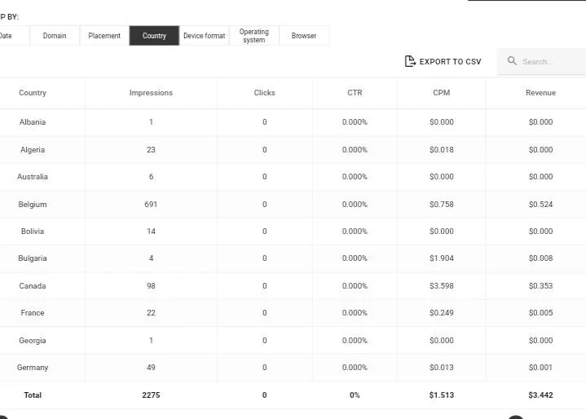Click total CTR value 0%
Image resolution: width=586 pixels, height=419 pixels.
point(355,395)
